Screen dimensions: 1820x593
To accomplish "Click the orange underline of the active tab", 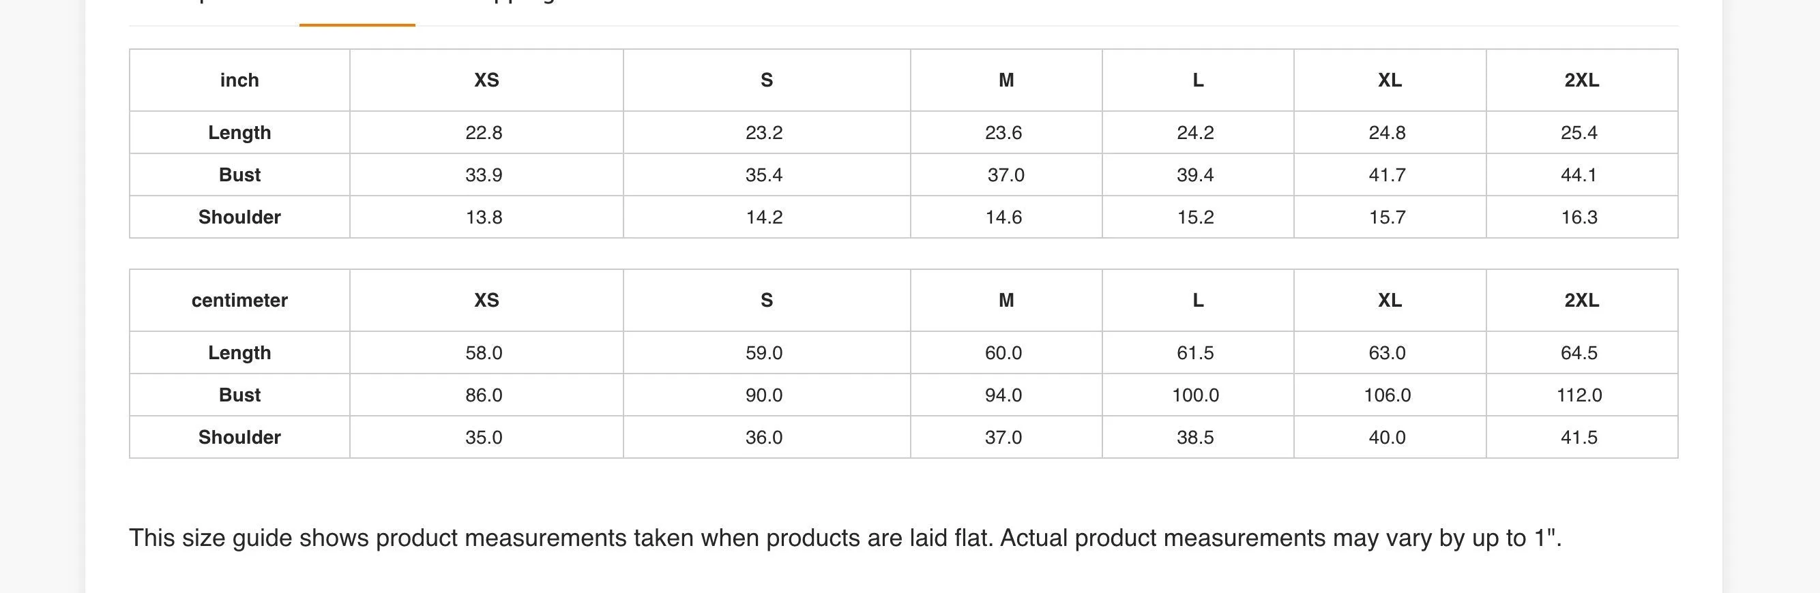I will pyautogui.click(x=357, y=25).
